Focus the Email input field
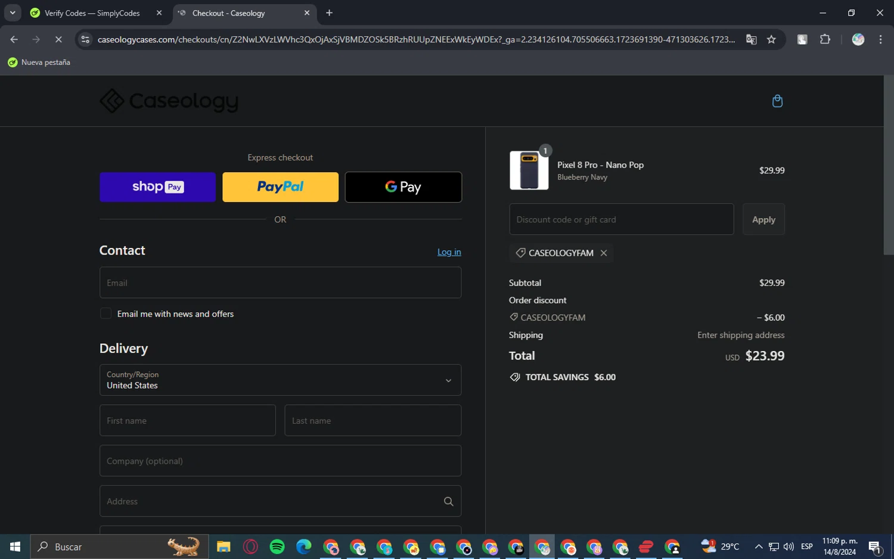This screenshot has height=559, width=894. (280, 282)
